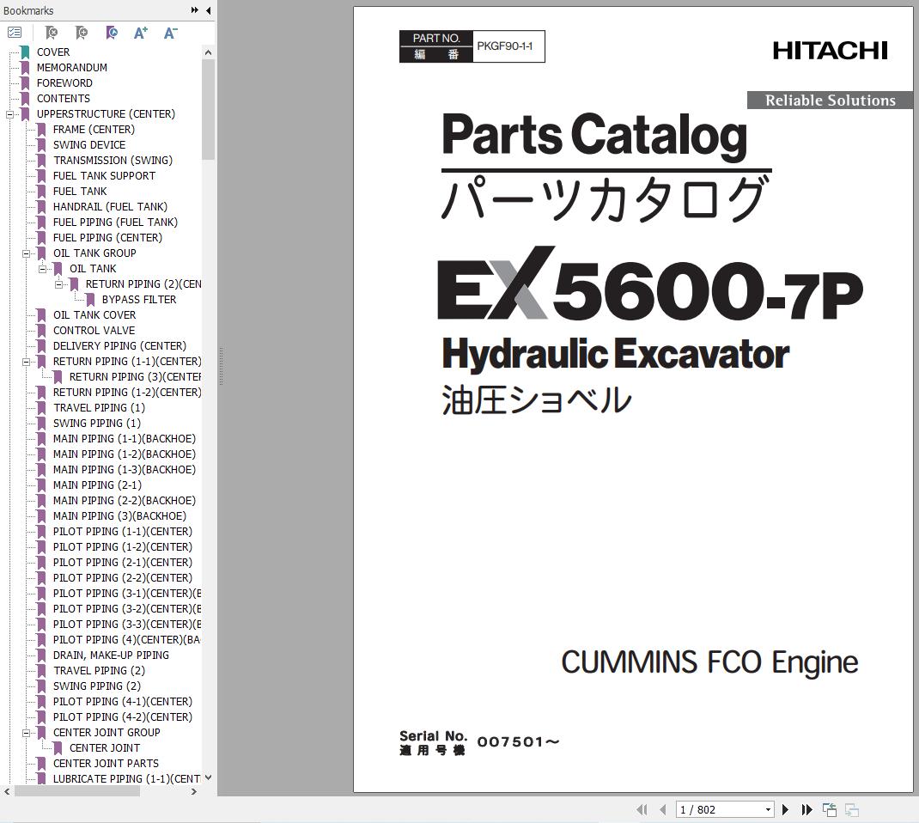The width and height of the screenshot is (919, 823).
Task: Select MAIN PIPING (3)(BACKHOE) bookmark
Action: tap(119, 515)
